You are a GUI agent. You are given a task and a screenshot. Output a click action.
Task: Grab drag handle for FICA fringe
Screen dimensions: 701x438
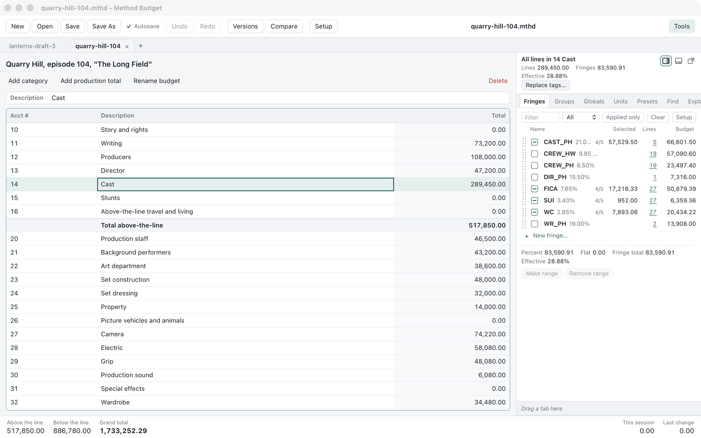coord(525,189)
